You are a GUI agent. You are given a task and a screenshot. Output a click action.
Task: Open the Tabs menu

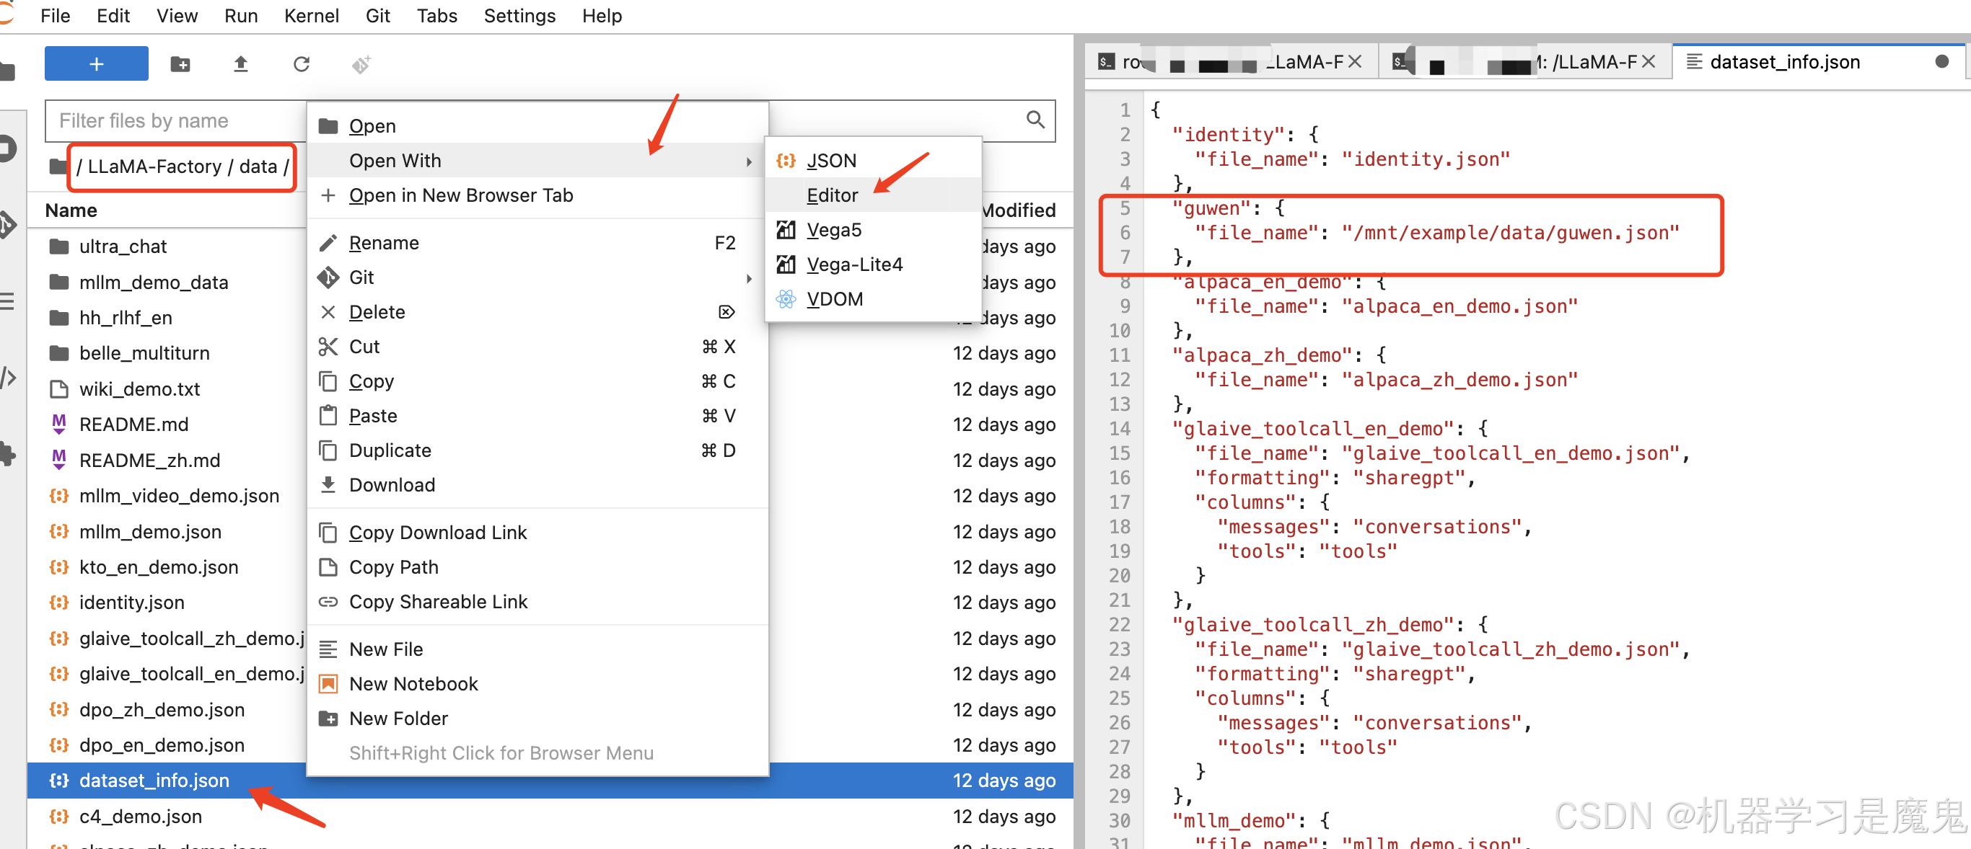(x=437, y=16)
